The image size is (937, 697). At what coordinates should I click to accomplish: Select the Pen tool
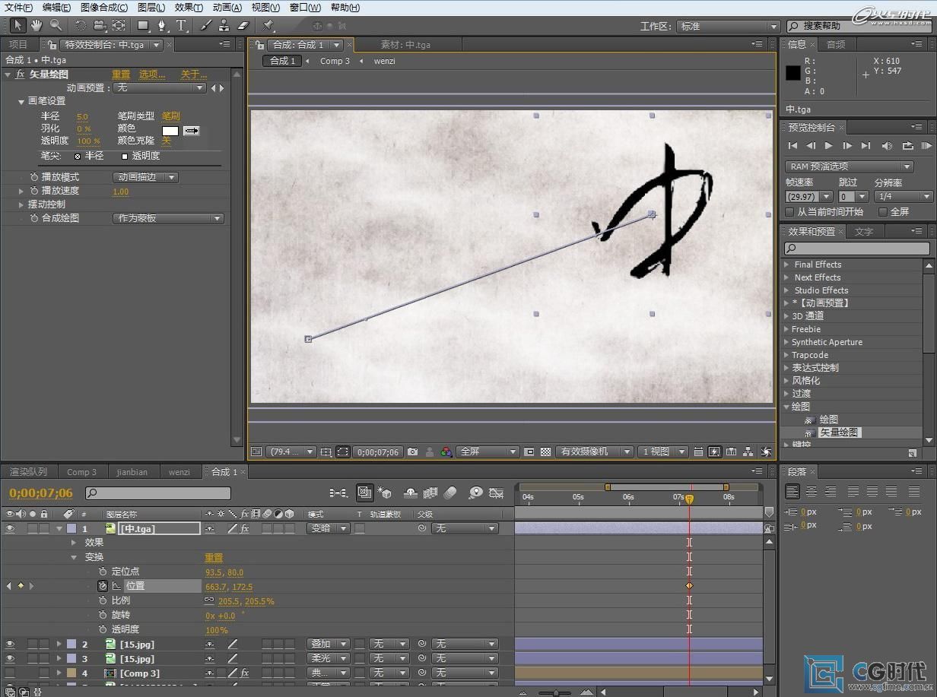click(162, 26)
